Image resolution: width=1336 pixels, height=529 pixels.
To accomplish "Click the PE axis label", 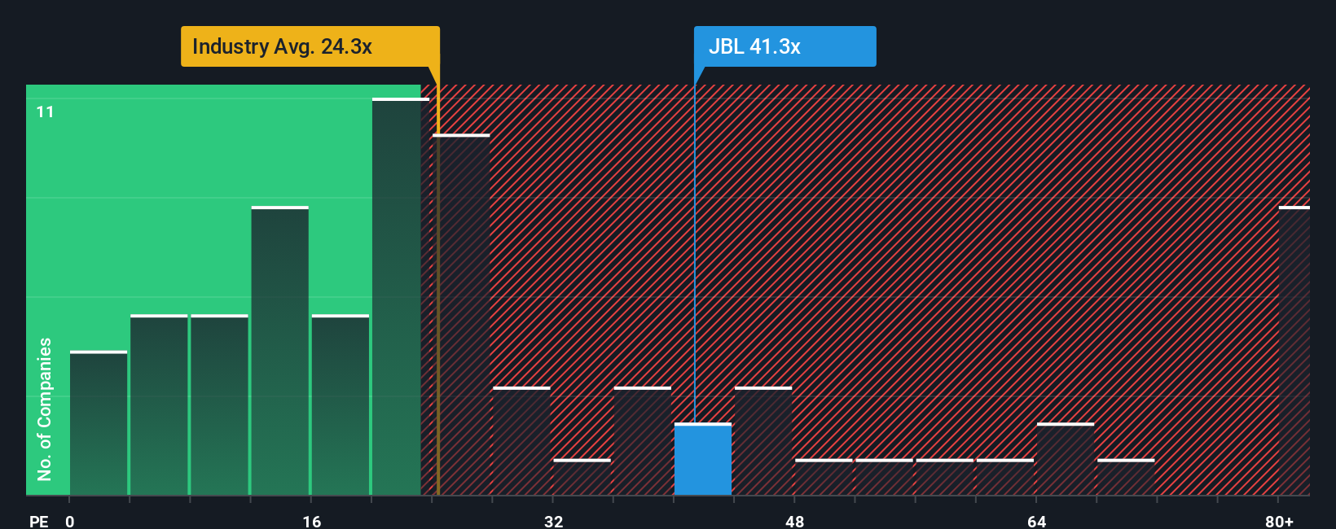I will 39,521.
